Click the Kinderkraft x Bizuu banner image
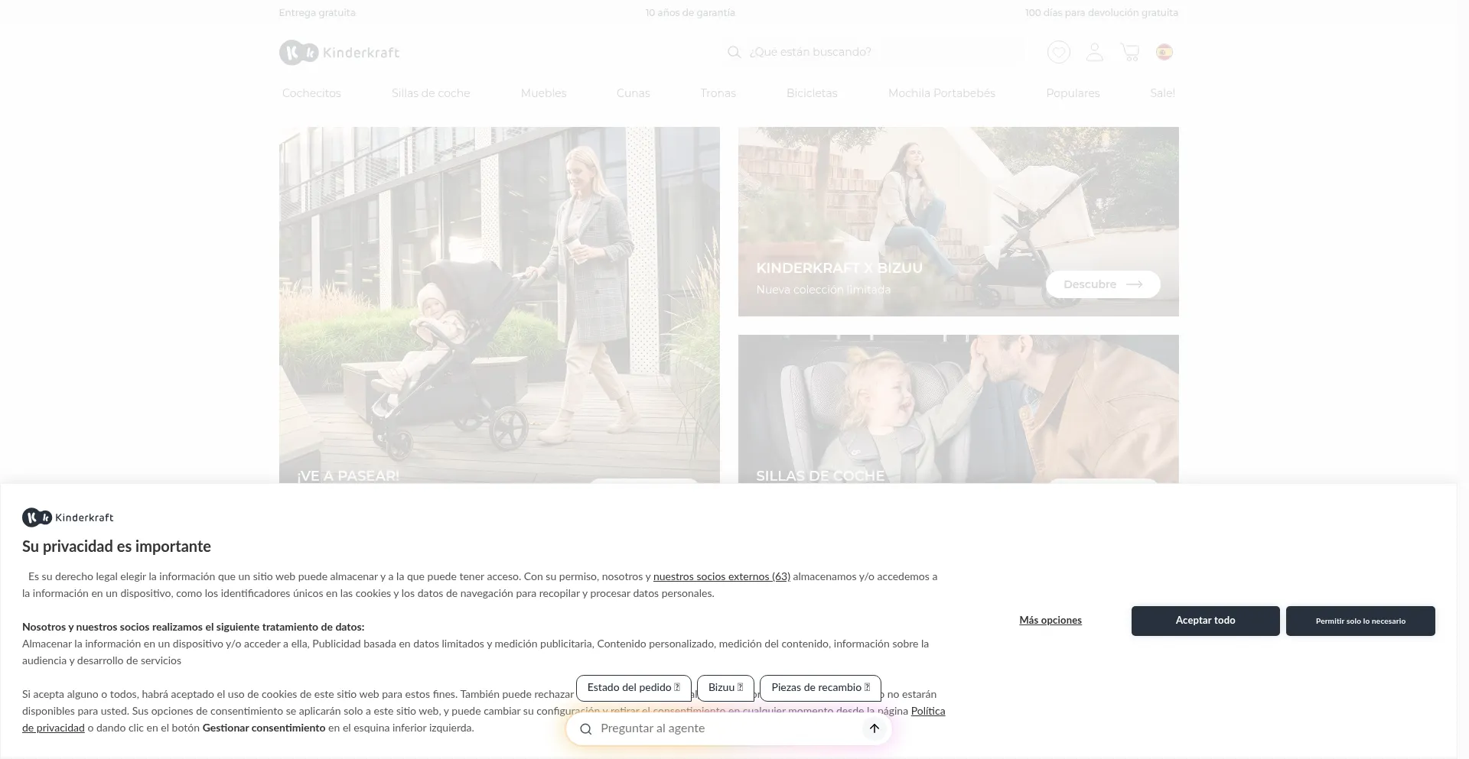The width and height of the screenshot is (1469, 759). tap(959, 222)
